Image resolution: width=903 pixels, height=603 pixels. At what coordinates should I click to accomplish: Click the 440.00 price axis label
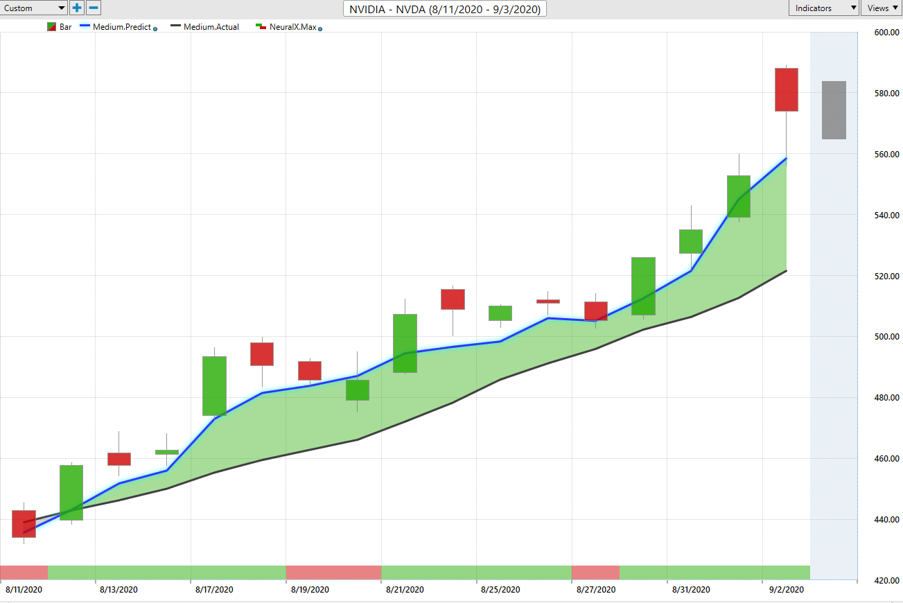[886, 520]
